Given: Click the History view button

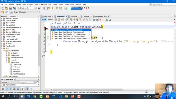Looking at the screenshot, I should click(50, 20).
